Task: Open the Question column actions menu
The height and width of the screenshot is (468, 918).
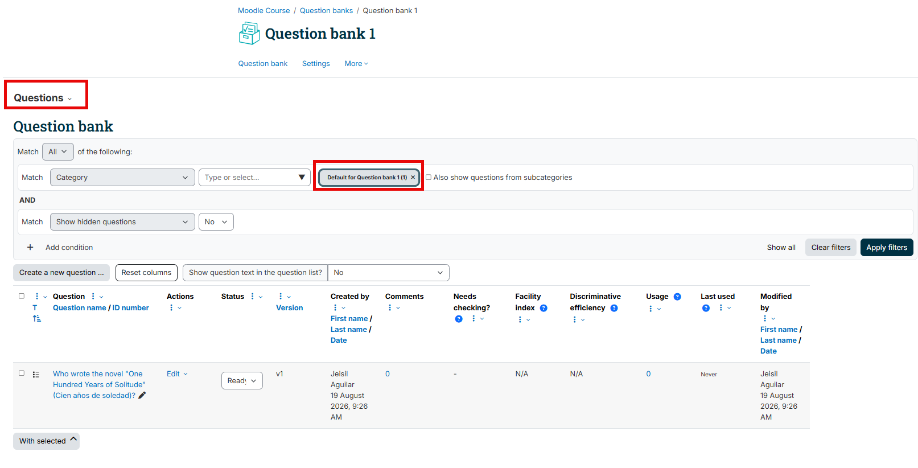Action: [x=93, y=297]
